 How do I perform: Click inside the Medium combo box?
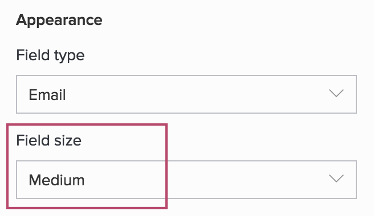[186, 180]
